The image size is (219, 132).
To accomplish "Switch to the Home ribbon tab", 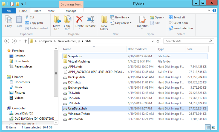I will 23,11.
